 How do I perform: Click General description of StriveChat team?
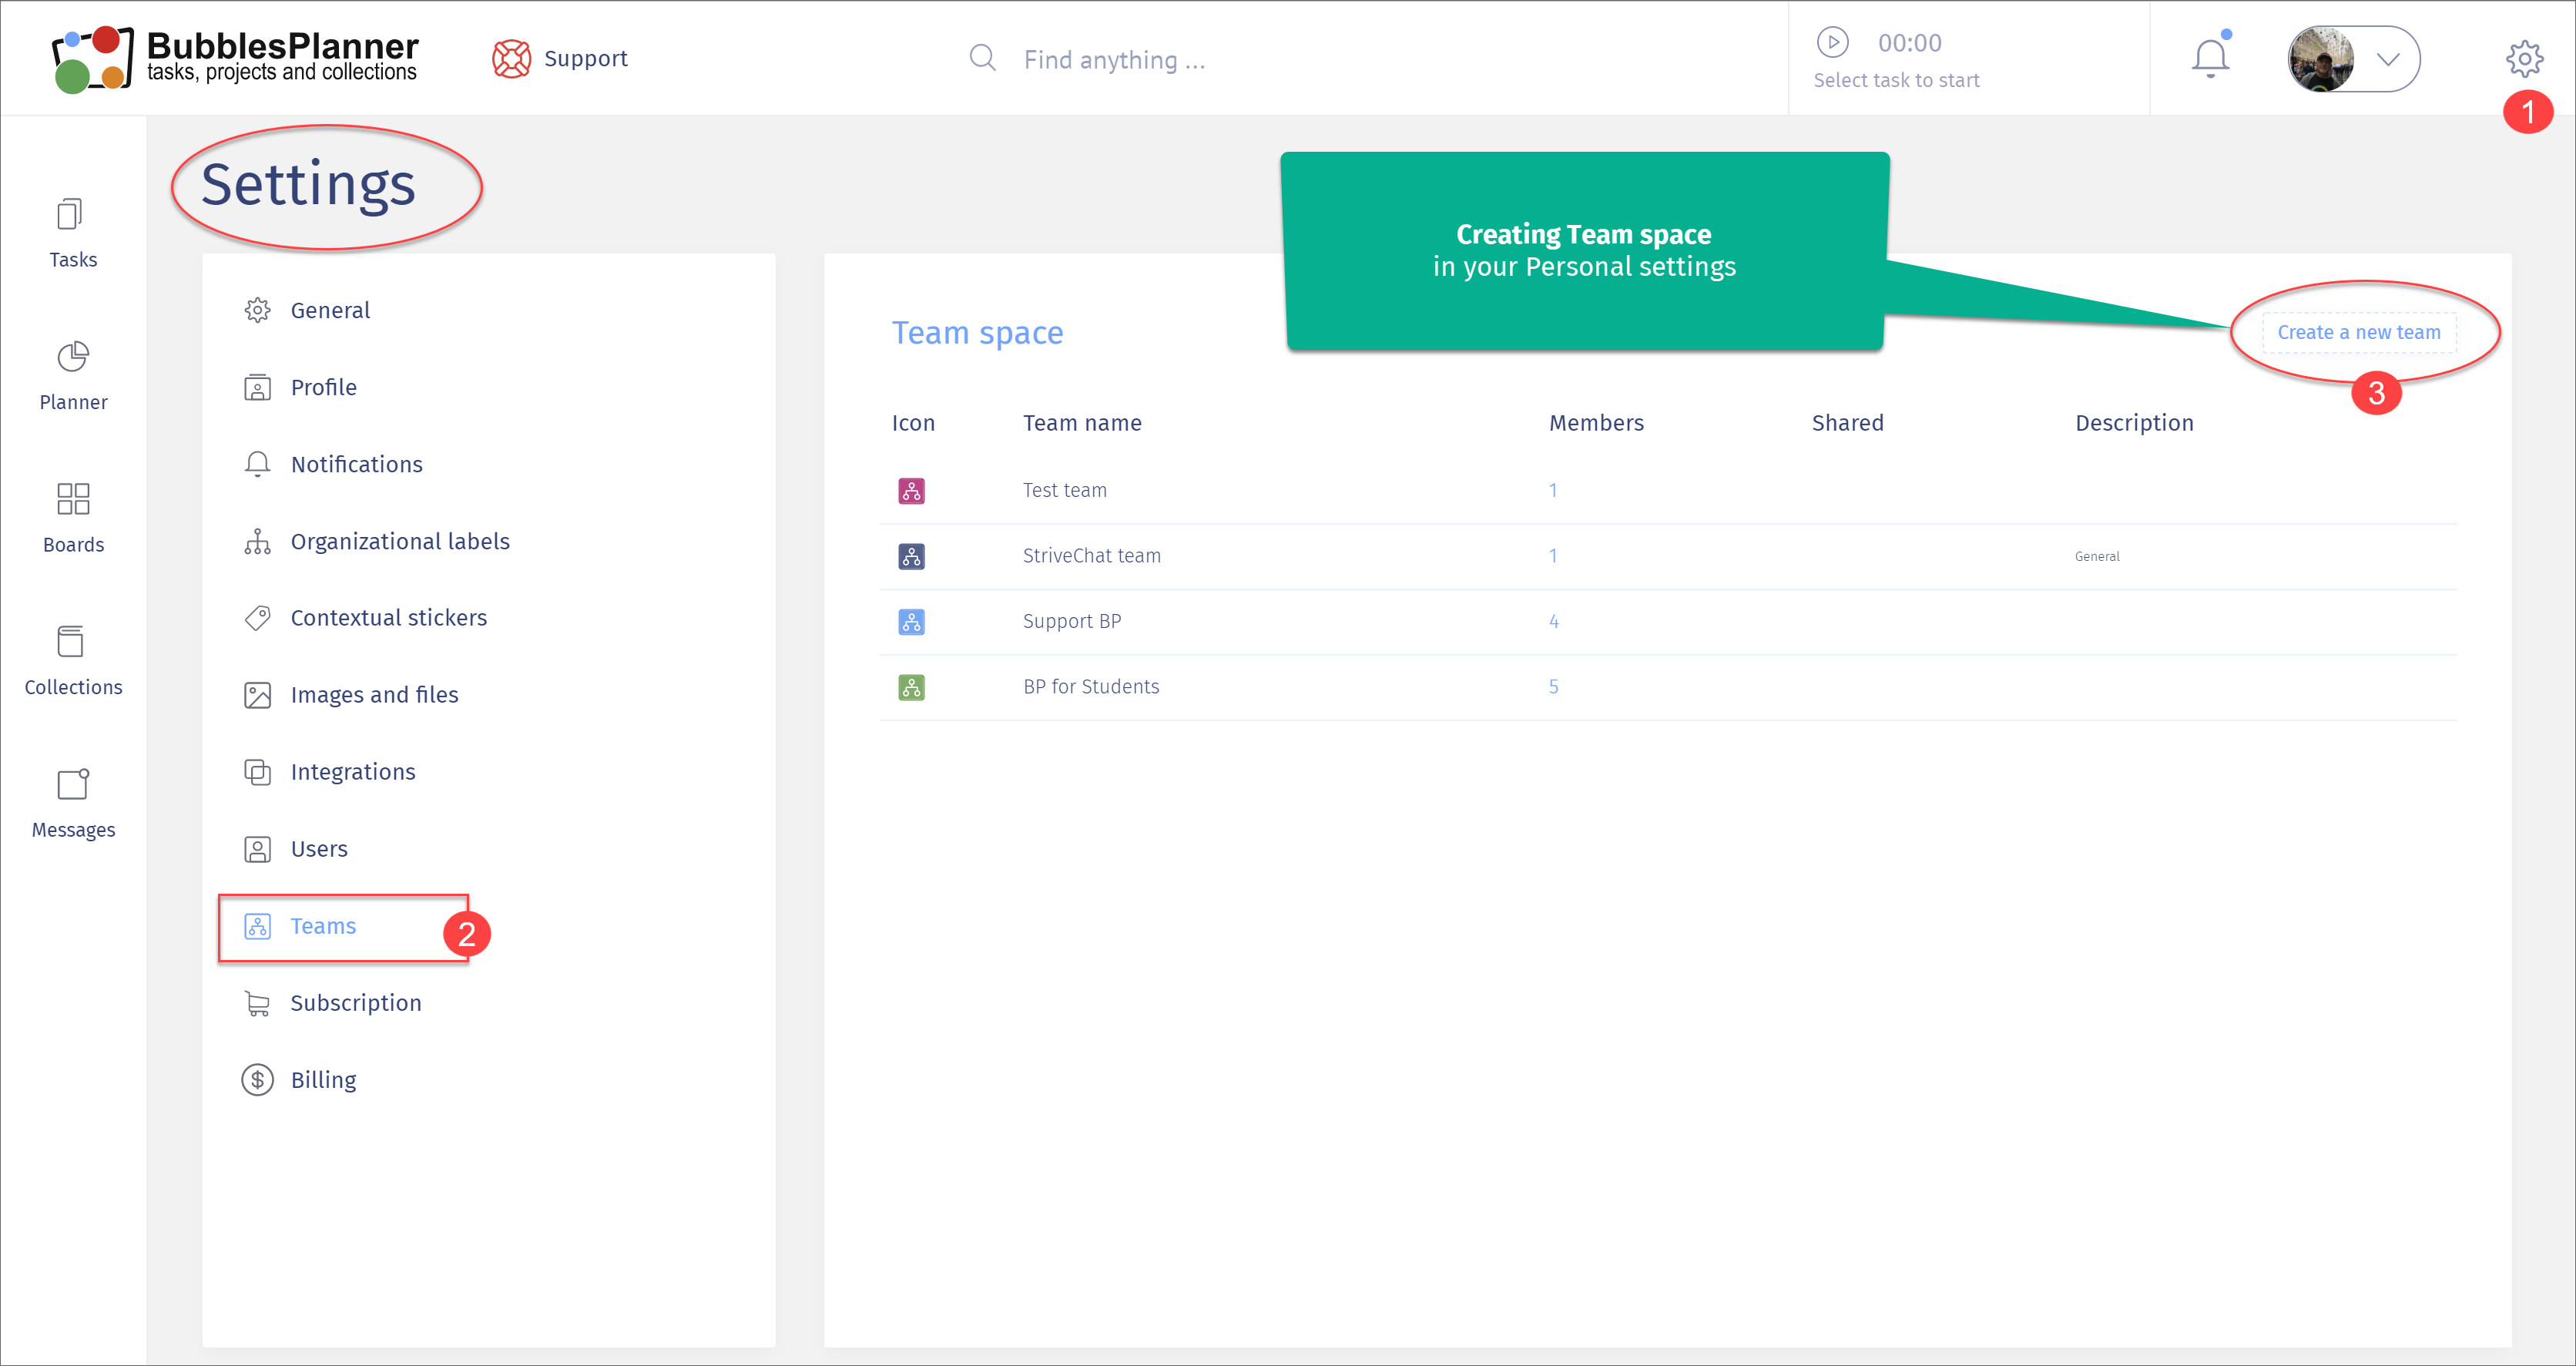pyautogui.click(x=2096, y=557)
